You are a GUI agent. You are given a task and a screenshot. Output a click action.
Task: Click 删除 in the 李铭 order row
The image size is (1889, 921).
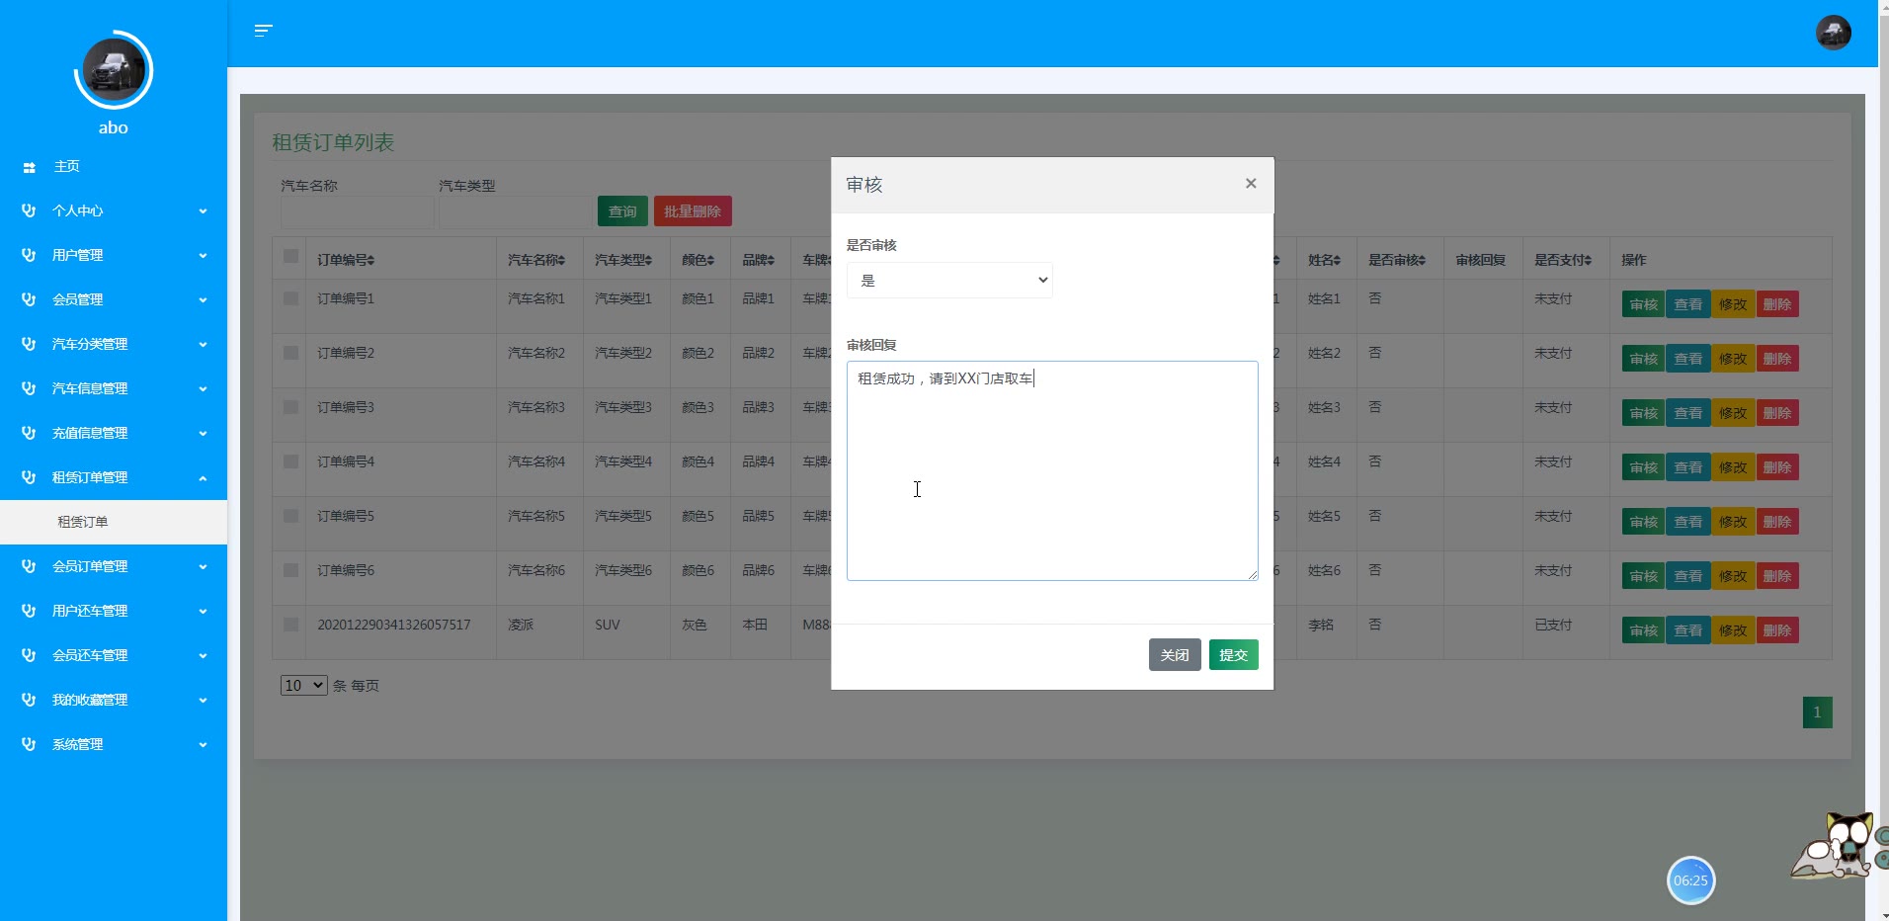[1776, 630]
